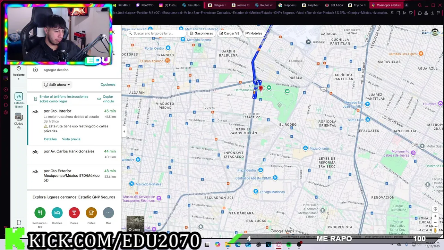Click the heart bookmark icon in address bar
The image size is (444, 250).
tap(411, 13)
